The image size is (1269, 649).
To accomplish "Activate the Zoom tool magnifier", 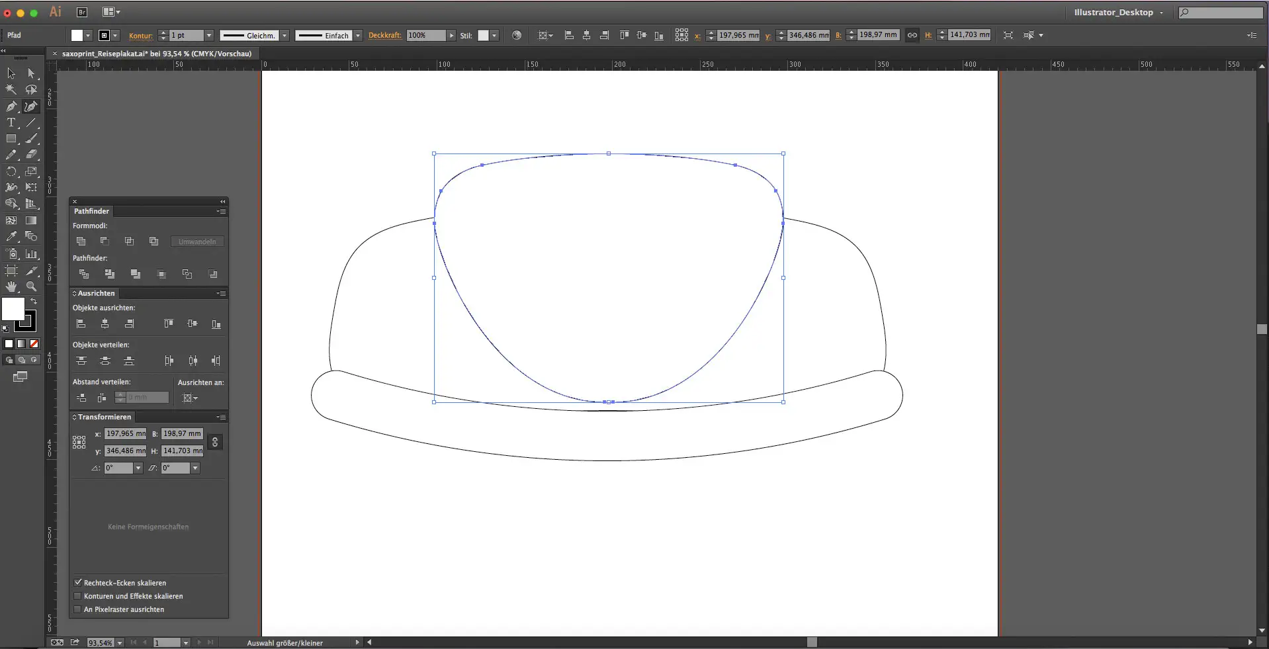I will coord(31,286).
